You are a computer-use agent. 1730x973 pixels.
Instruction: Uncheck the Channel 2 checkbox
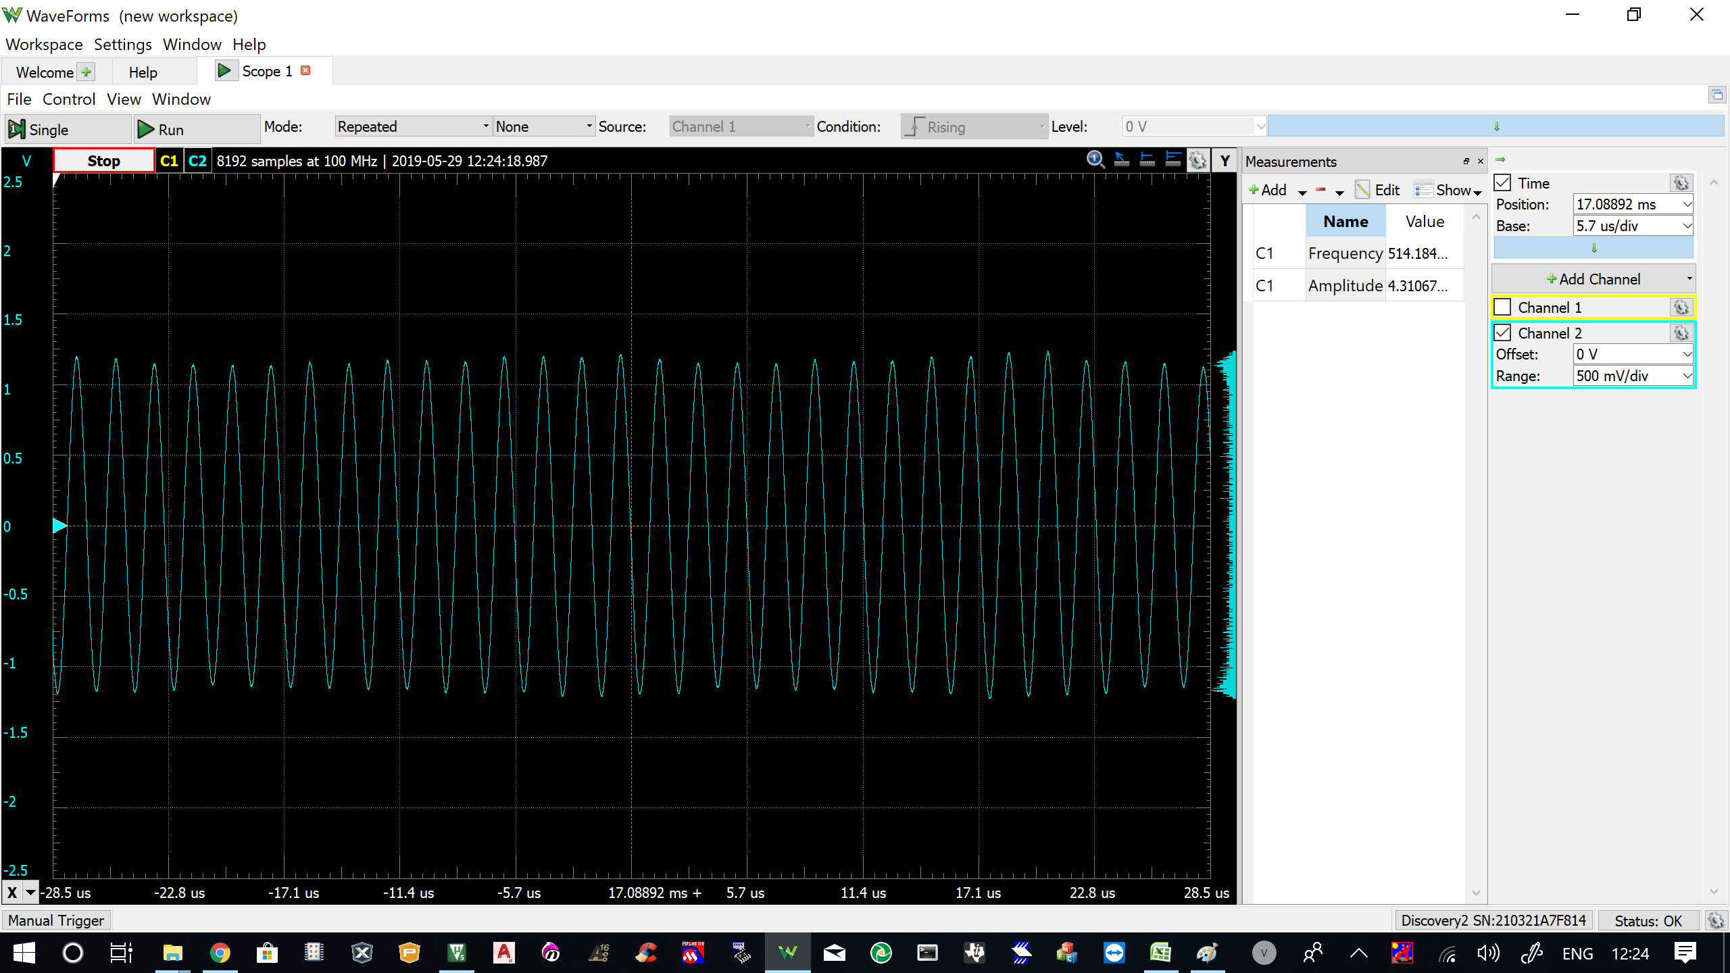pos(1502,333)
